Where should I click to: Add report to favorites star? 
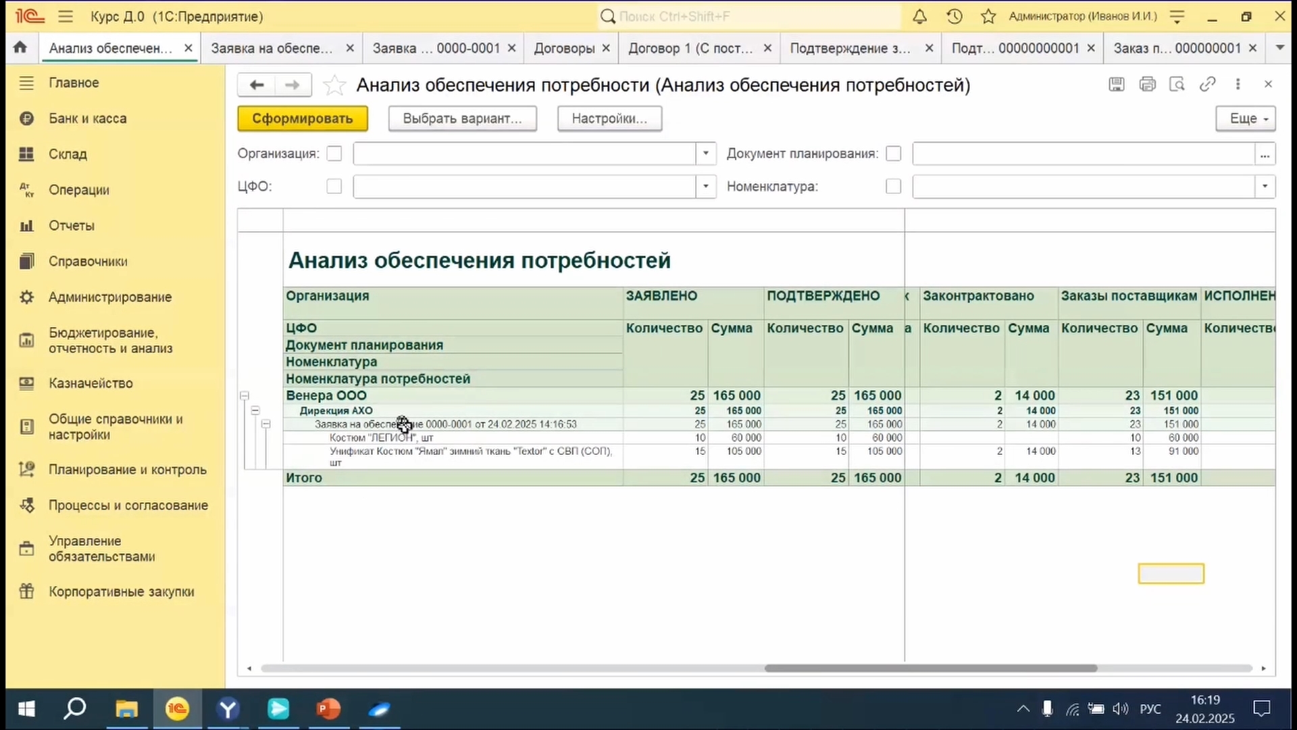click(334, 85)
